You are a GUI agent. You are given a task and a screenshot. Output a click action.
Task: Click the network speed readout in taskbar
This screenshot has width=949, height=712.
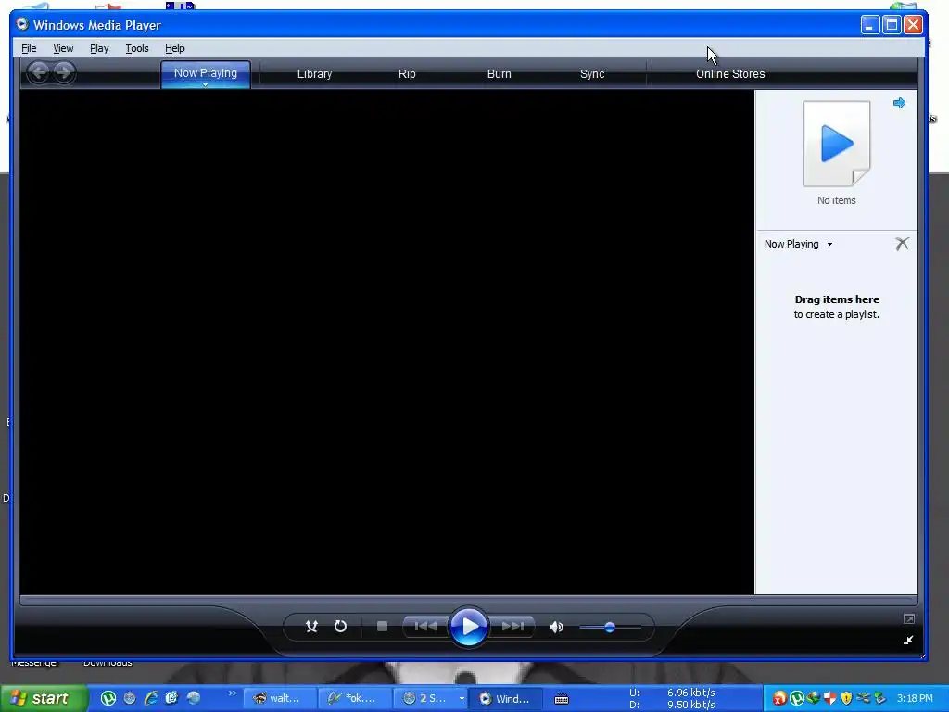click(x=673, y=698)
